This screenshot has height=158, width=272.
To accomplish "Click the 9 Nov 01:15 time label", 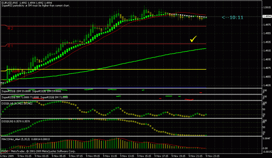I will coord(24,156).
